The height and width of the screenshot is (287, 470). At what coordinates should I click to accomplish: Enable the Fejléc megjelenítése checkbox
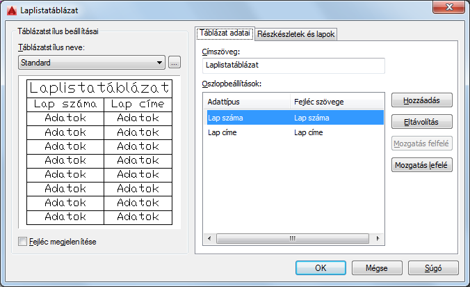tap(22, 241)
